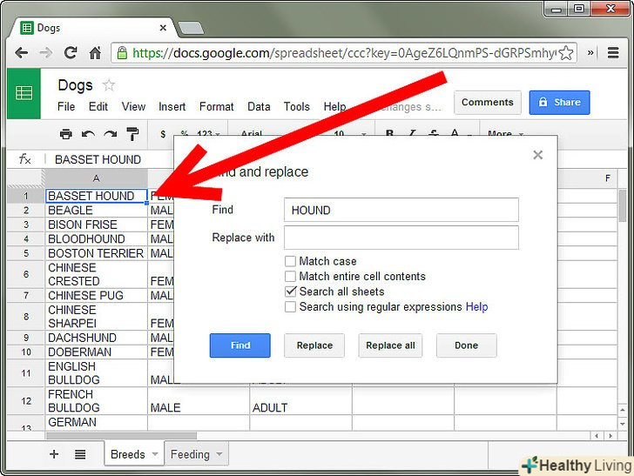Viewport: 634px width, 476px height.
Task: Expand the Feeding sheet tab dropdown
Action: (219, 453)
